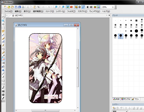Select the Lasso selection tool
Viewport: 144px width, 112px height.
[x=3, y=31]
